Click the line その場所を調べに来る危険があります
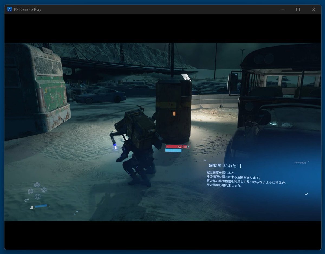Viewport: 325px width, 254px height. coord(233,177)
